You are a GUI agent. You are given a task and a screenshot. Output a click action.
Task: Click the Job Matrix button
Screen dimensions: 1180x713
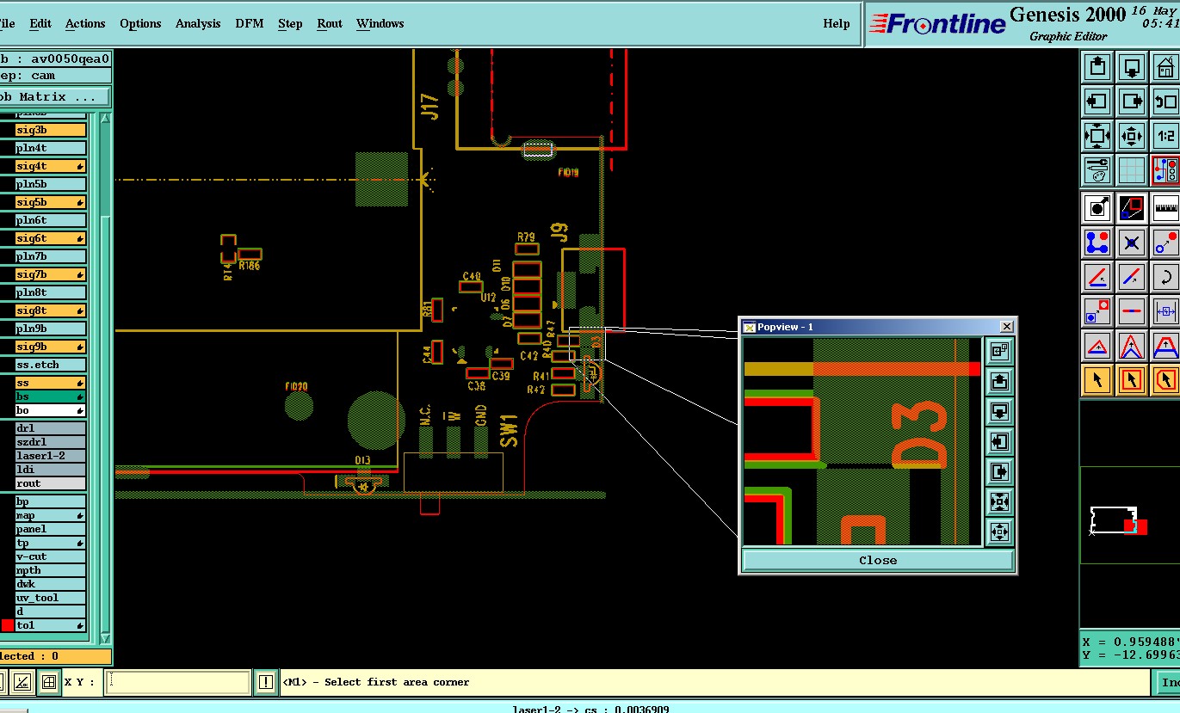tap(54, 97)
